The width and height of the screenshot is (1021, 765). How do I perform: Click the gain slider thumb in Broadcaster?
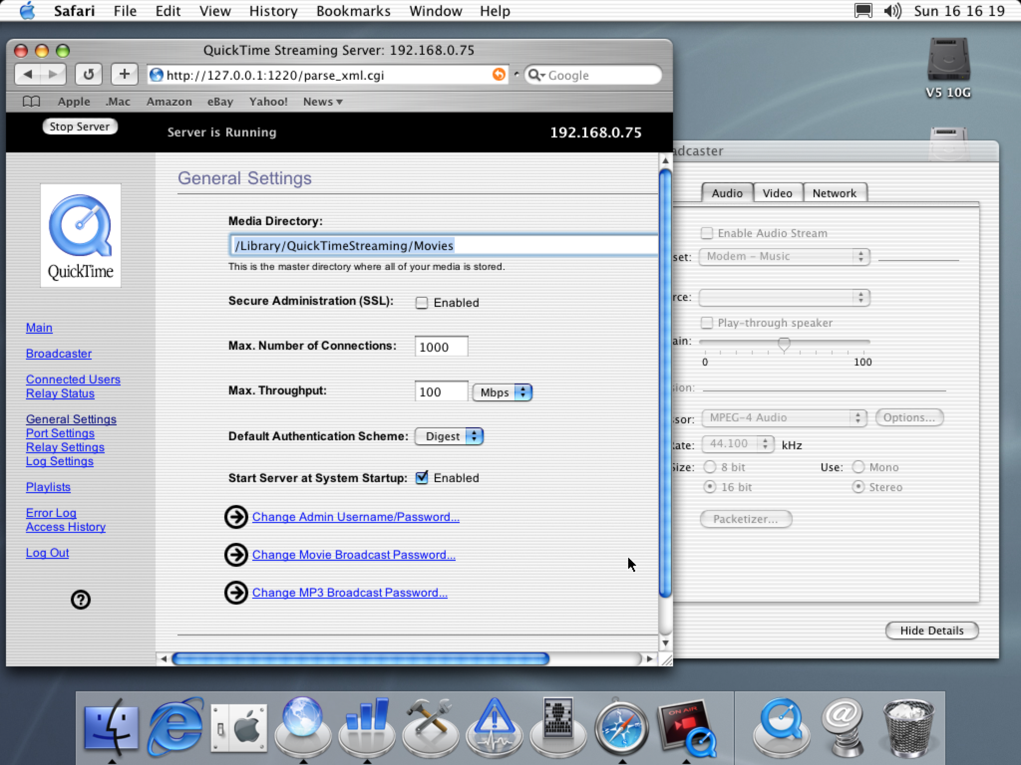(x=784, y=344)
